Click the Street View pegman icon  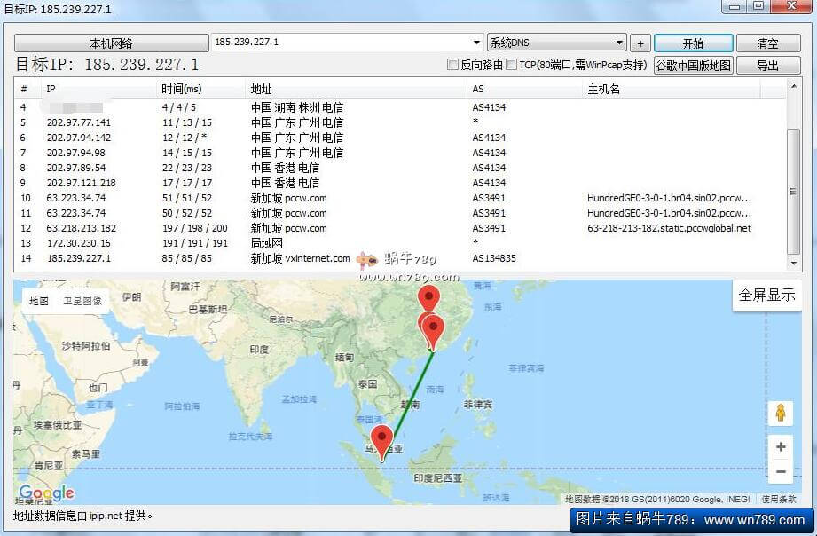click(780, 413)
